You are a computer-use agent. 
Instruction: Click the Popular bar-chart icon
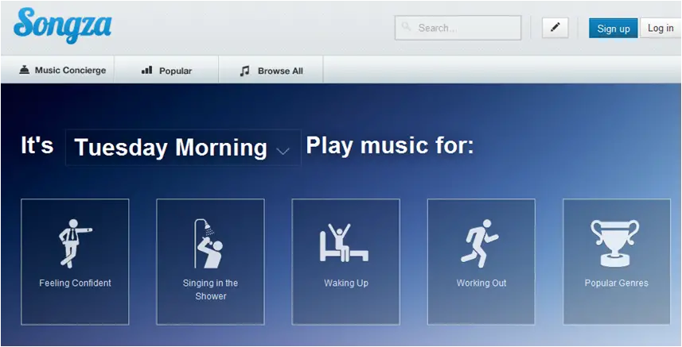147,70
